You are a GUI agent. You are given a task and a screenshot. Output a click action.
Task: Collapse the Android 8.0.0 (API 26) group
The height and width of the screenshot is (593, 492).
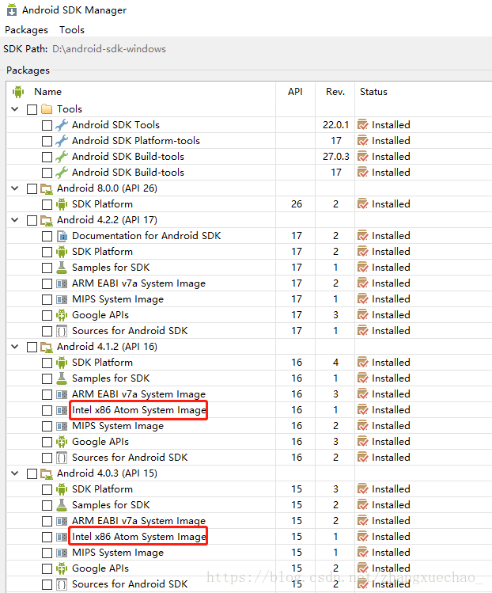pos(15,188)
